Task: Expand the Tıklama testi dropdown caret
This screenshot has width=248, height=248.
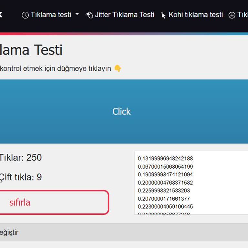Action: pos(77,15)
